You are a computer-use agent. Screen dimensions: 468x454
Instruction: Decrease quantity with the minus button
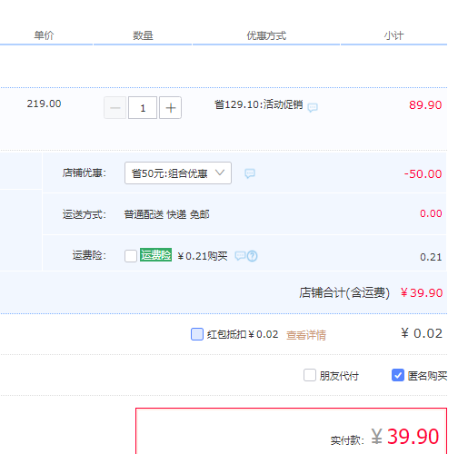tap(115, 108)
